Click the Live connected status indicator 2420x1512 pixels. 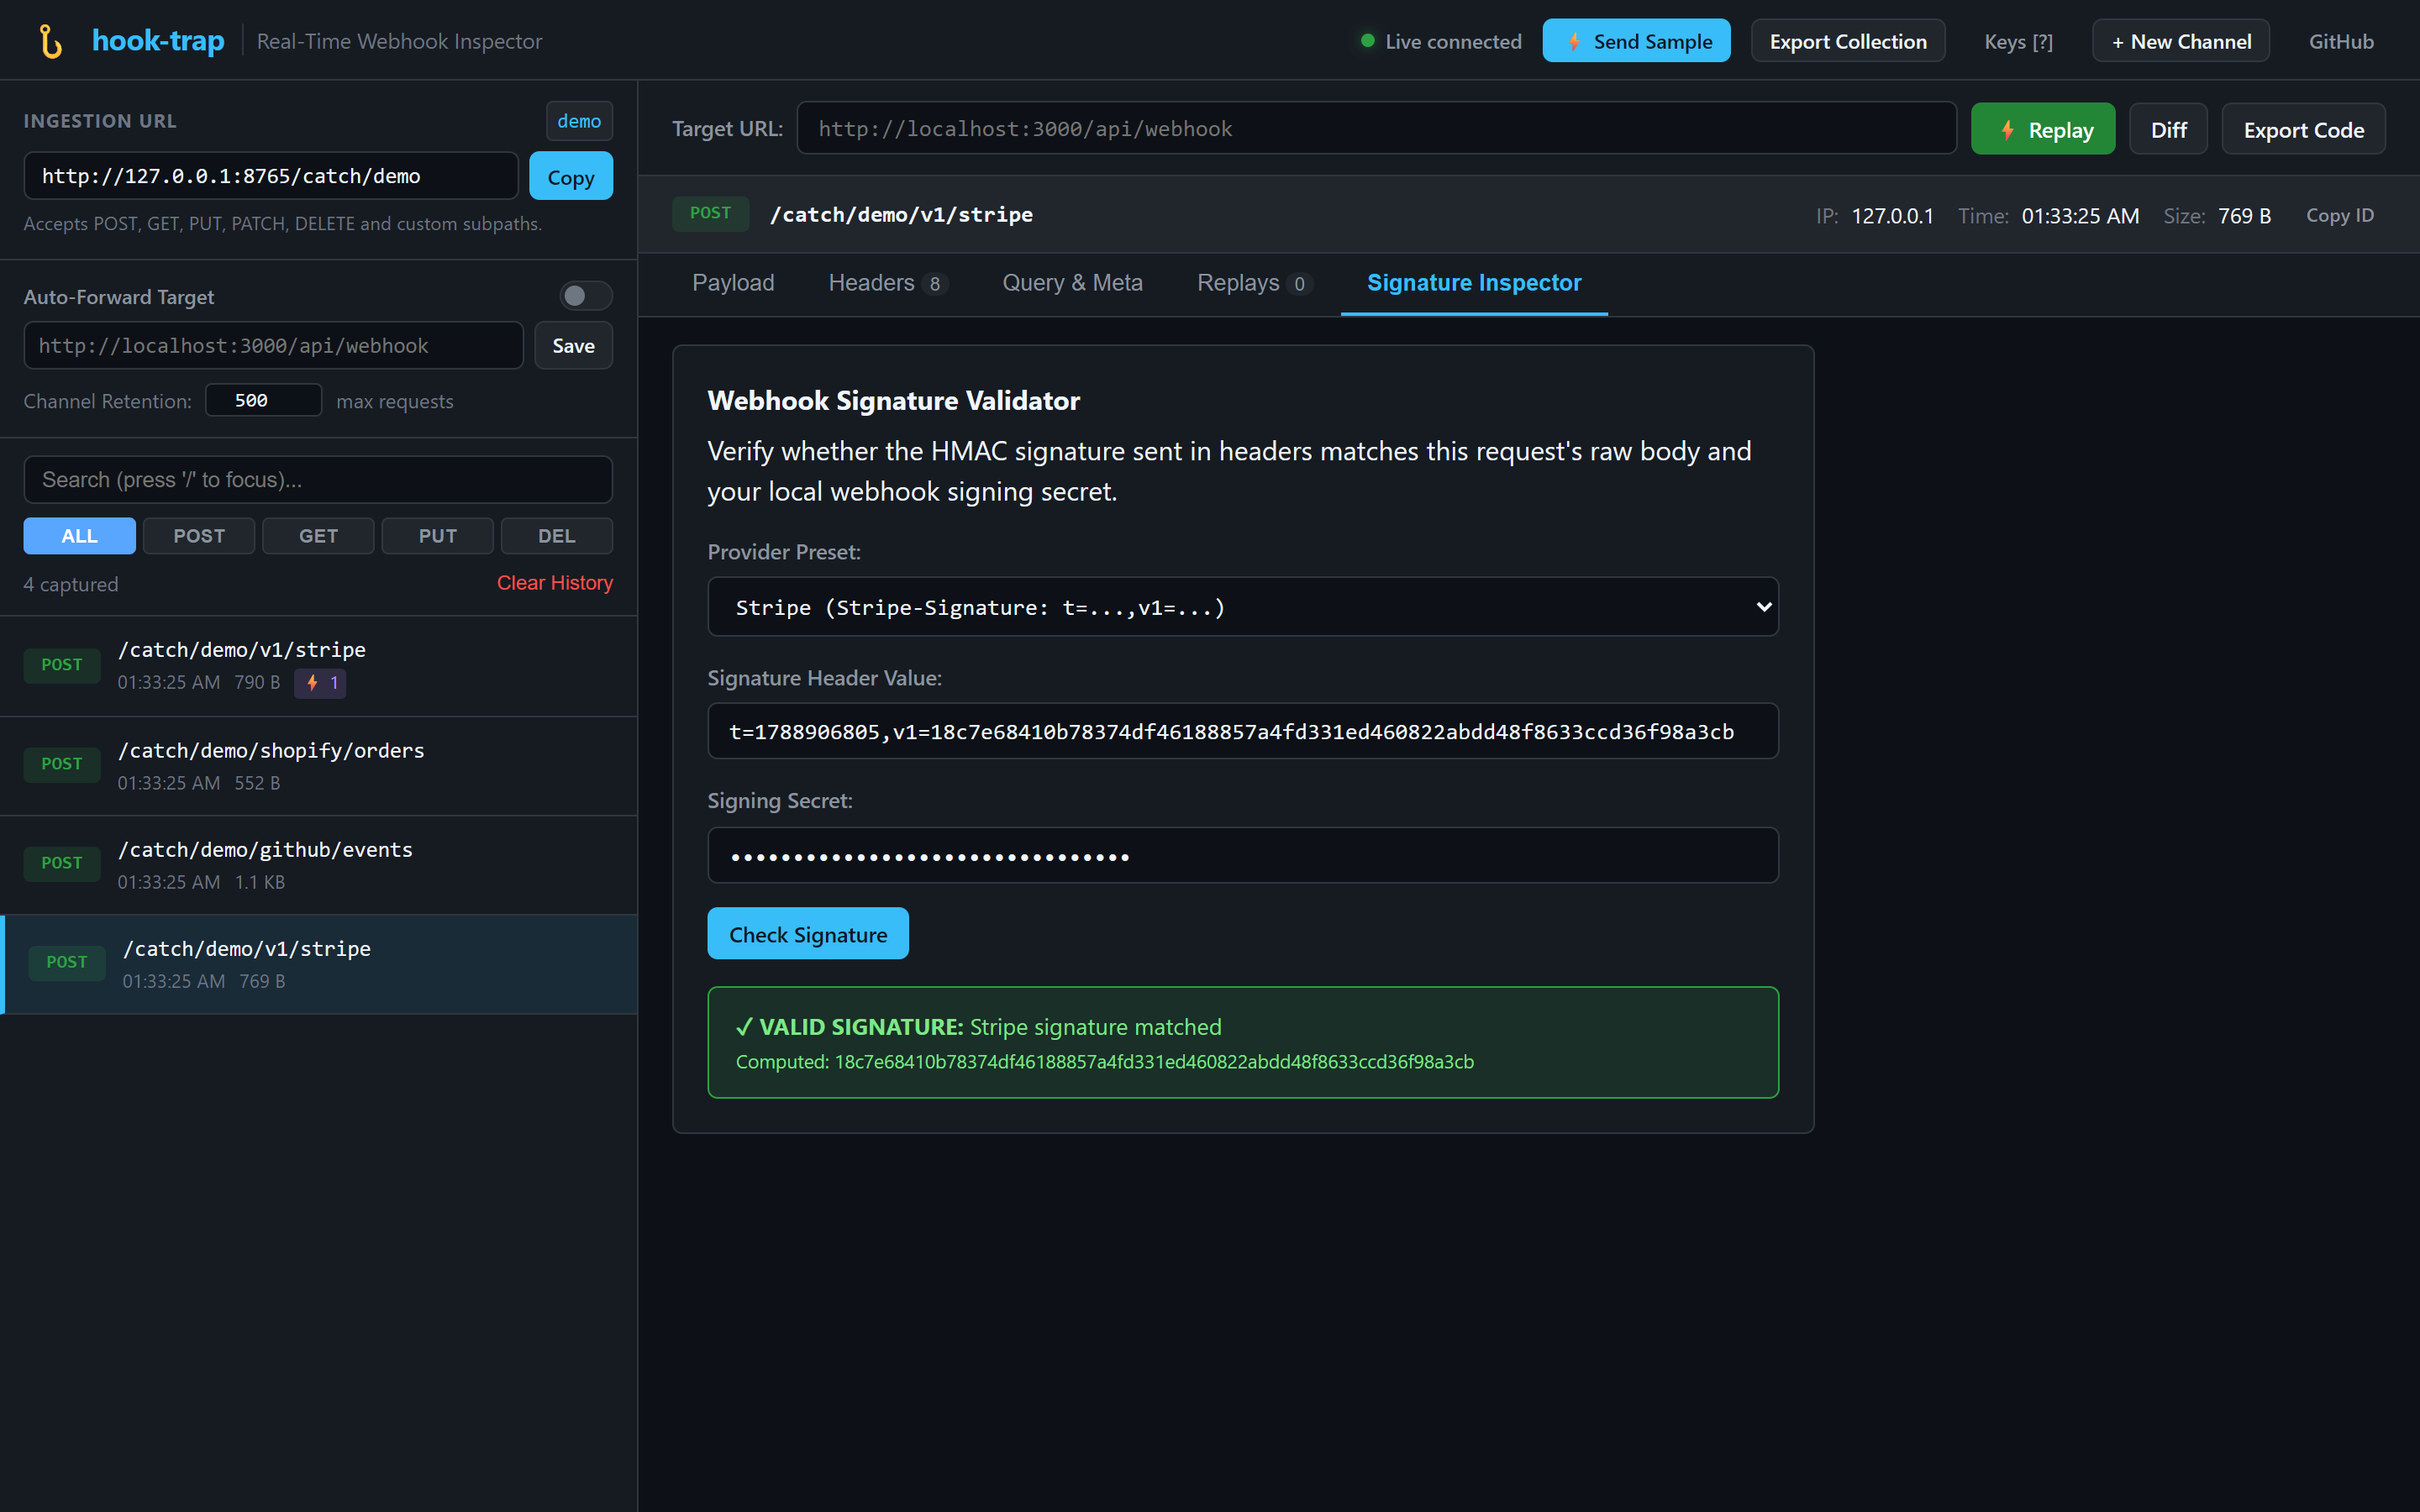click(1441, 41)
